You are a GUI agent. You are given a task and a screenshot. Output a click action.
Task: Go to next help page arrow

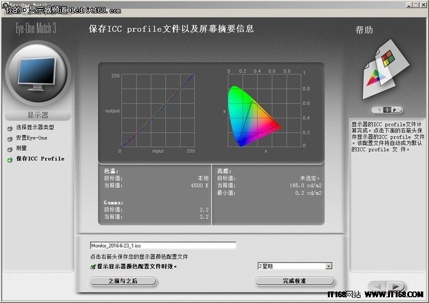click(x=396, y=110)
